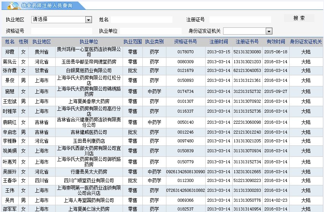Click registration number 521313230080

point(247,52)
